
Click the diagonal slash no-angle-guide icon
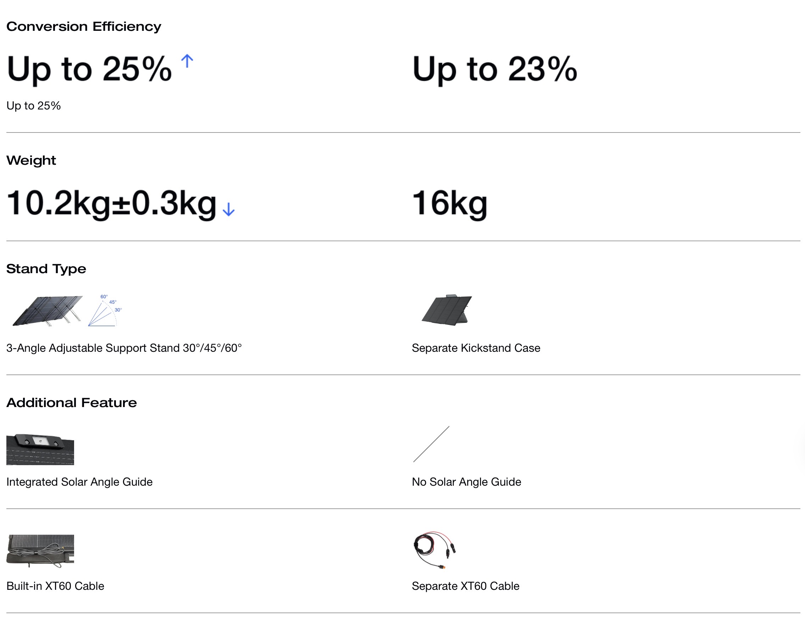(431, 444)
